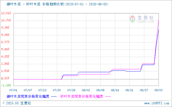Click the 1.53% y-axis label
This screenshot has width=172, height=107.
coord(5,71)
